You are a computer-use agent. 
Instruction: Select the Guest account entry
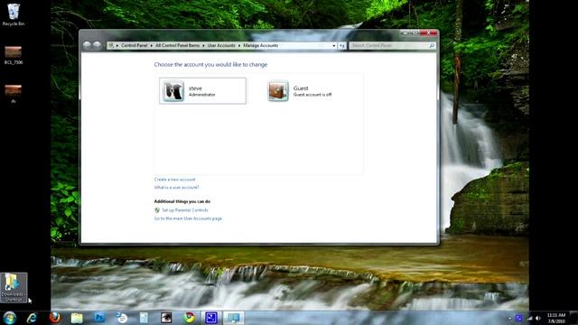[307, 90]
